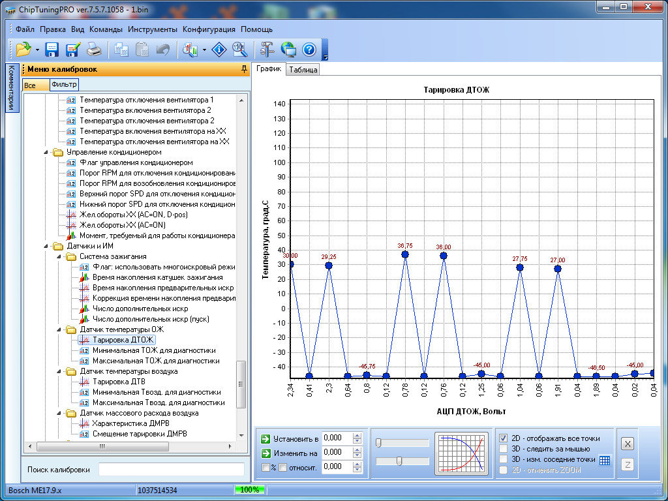Enable '3D - следить за мышью' checkbox
This screenshot has height=501, width=668.
(503, 449)
